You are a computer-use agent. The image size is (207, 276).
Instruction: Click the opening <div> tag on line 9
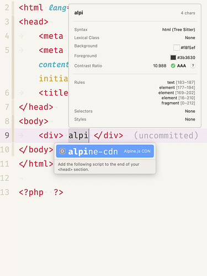[51, 136]
